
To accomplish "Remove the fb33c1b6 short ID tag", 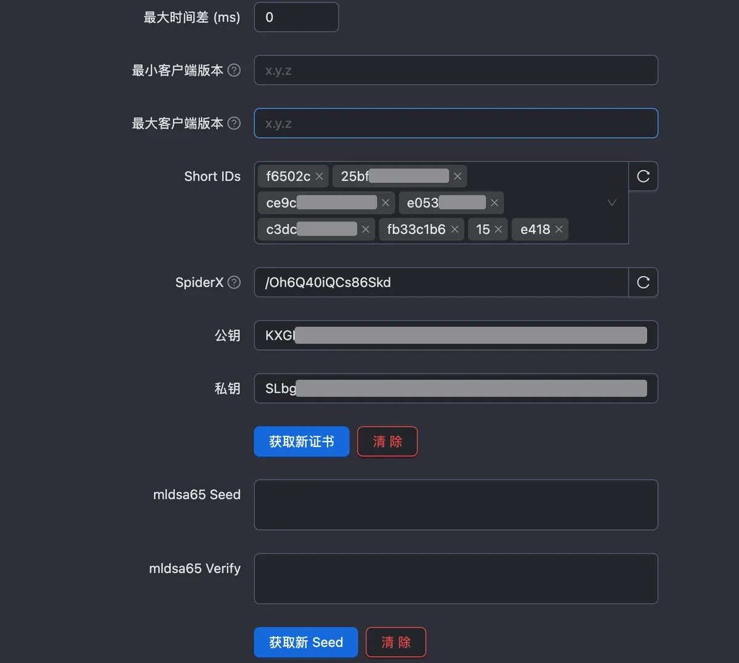I will 454,230.
